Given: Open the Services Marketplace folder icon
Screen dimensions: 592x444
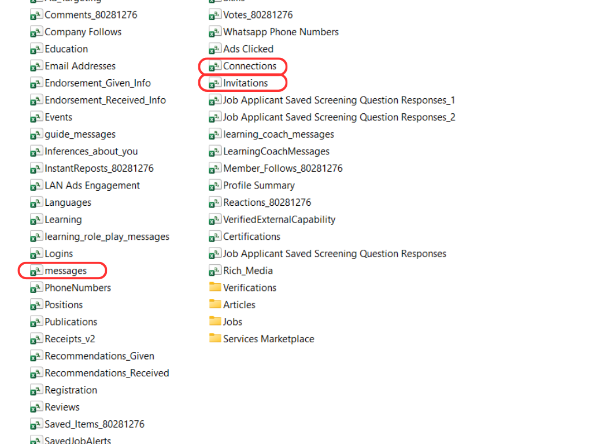Looking at the screenshot, I should (215, 338).
